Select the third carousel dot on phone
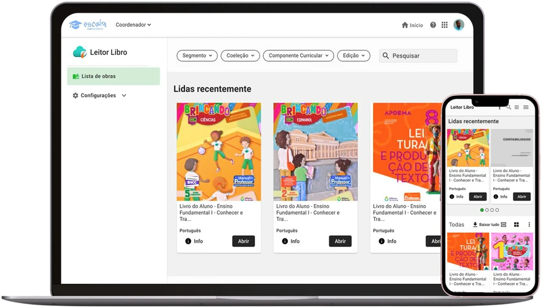The width and height of the screenshot is (542, 308). click(492, 210)
